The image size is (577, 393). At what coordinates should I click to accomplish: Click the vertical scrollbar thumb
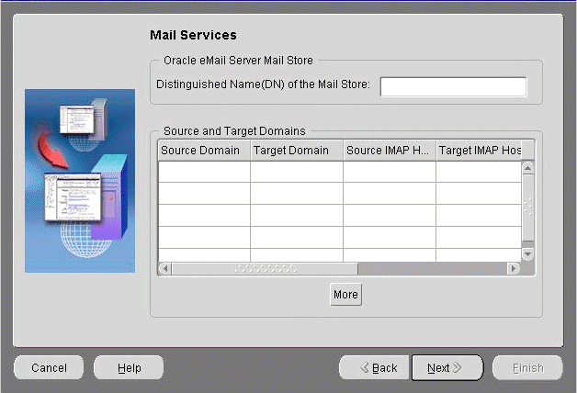point(527,208)
